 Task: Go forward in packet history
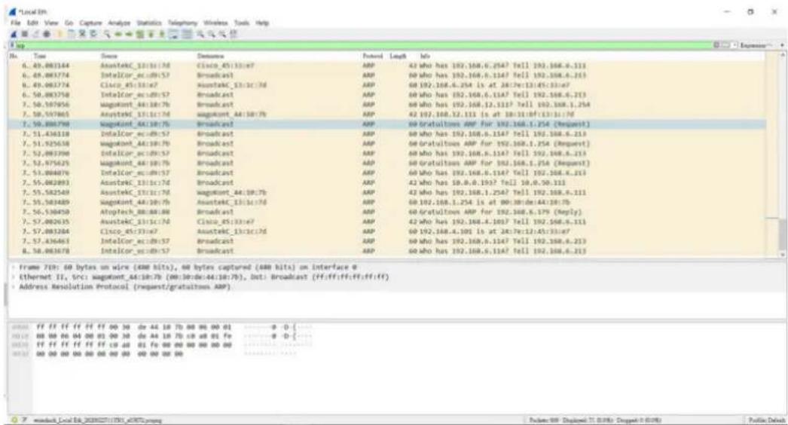[x=129, y=34]
